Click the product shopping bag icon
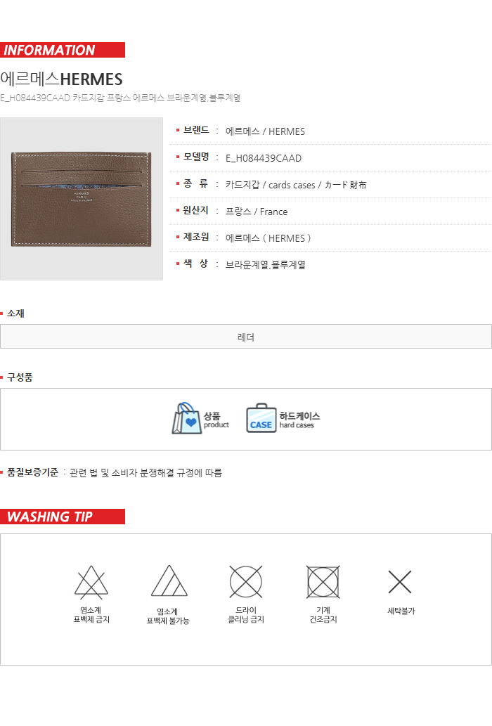This screenshot has width=492, height=726. [186, 418]
